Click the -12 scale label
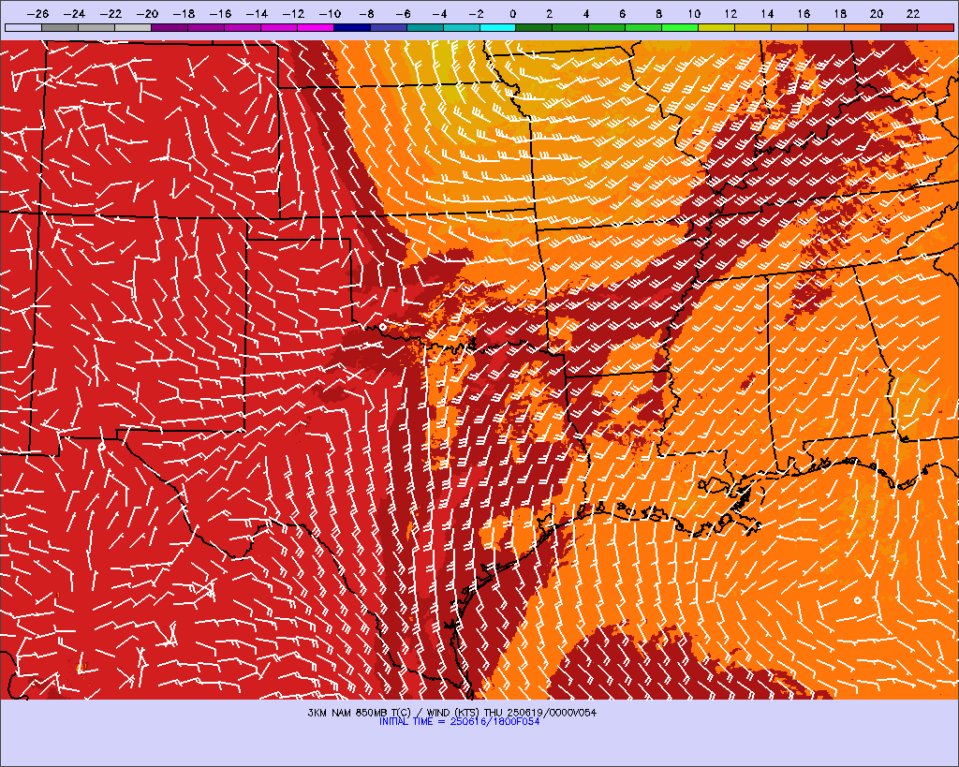This screenshot has width=959, height=767. point(293,13)
